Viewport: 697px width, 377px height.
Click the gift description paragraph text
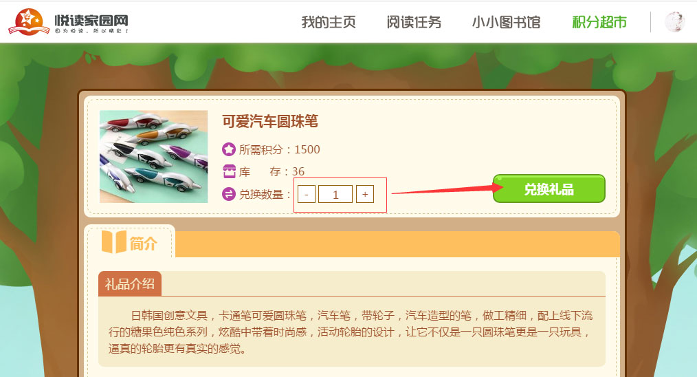point(351,332)
